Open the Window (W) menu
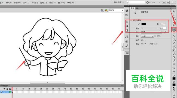Image resolution: width=177 pixels, height=98 pixels. [x=62, y=2]
